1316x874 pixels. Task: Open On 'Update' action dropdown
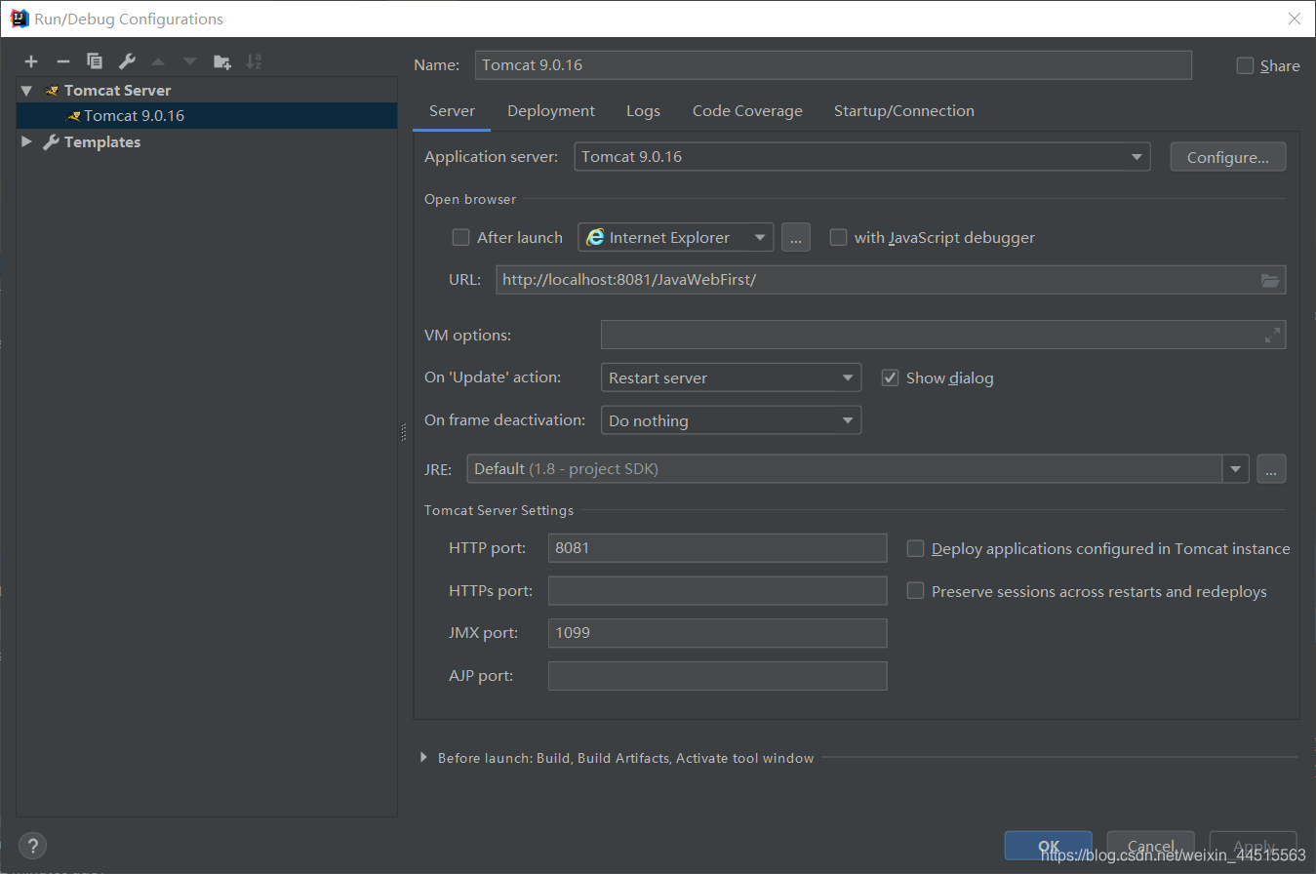click(732, 377)
